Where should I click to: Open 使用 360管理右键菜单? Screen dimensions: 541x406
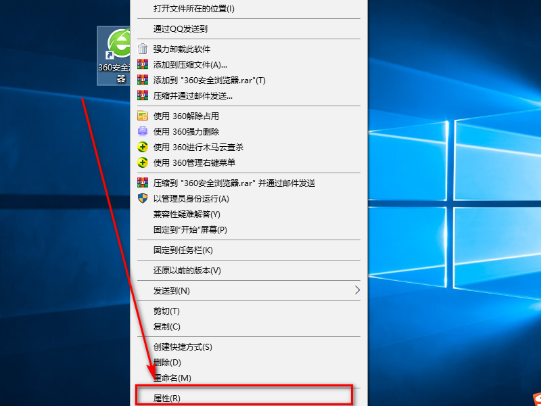[249, 162]
